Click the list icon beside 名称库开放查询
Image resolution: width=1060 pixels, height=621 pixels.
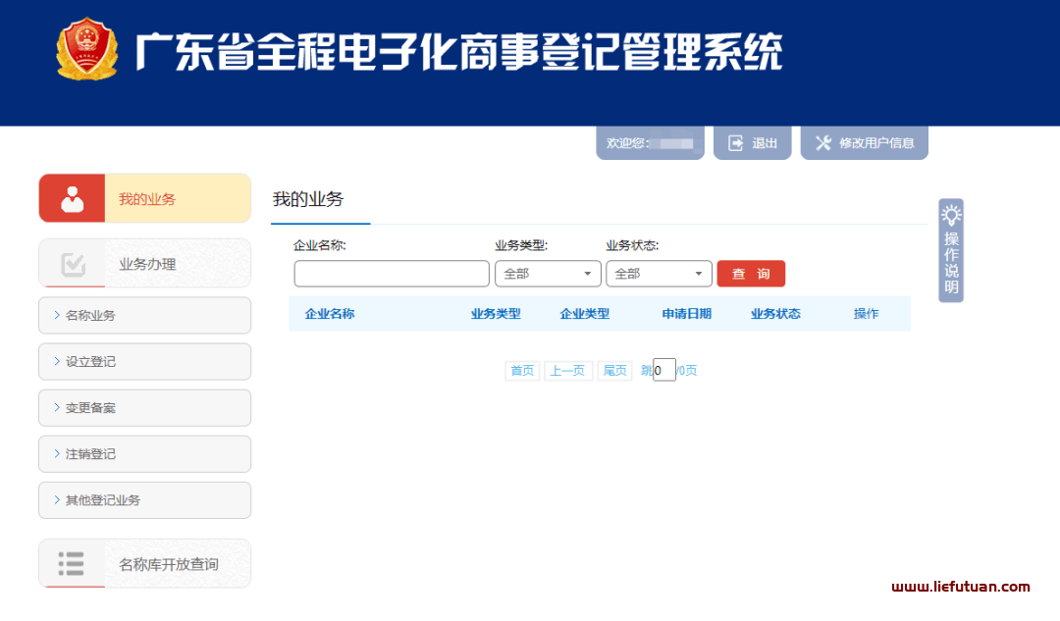pos(72,562)
